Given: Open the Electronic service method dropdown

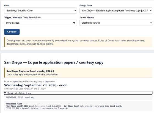Looking at the screenshot, I should click(x=116, y=23).
